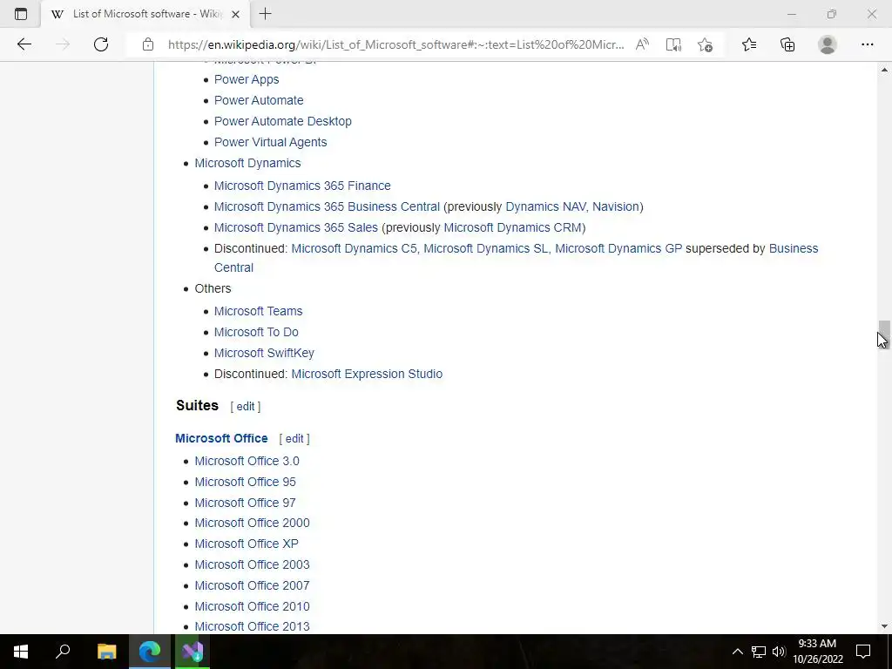
Task: Open the Microsoft Dynamics SL link
Action: click(x=486, y=248)
